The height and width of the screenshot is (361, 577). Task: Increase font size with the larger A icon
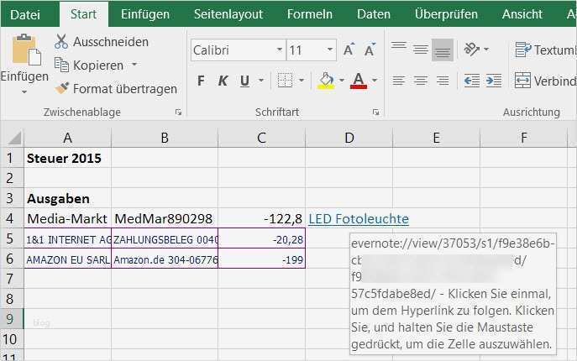point(349,50)
